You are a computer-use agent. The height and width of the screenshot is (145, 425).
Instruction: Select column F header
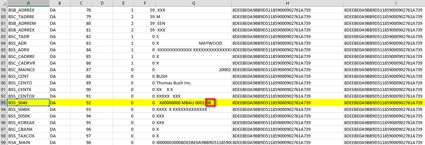145,3
